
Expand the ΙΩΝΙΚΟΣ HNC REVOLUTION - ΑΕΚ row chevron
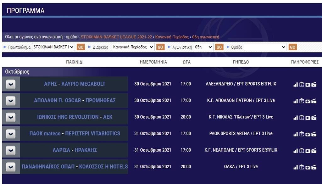tap(11, 117)
